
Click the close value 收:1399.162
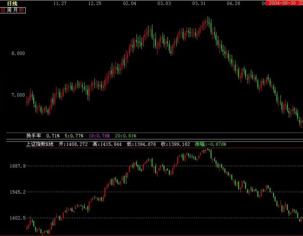175,144
